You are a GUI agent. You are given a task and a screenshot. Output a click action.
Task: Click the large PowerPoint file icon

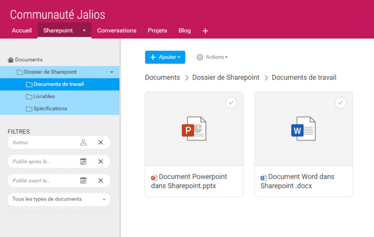[194, 129]
